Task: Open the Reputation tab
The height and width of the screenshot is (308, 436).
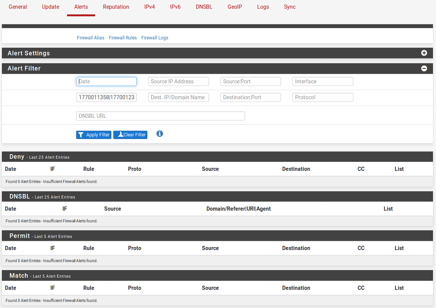Action: pyautogui.click(x=116, y=7)
